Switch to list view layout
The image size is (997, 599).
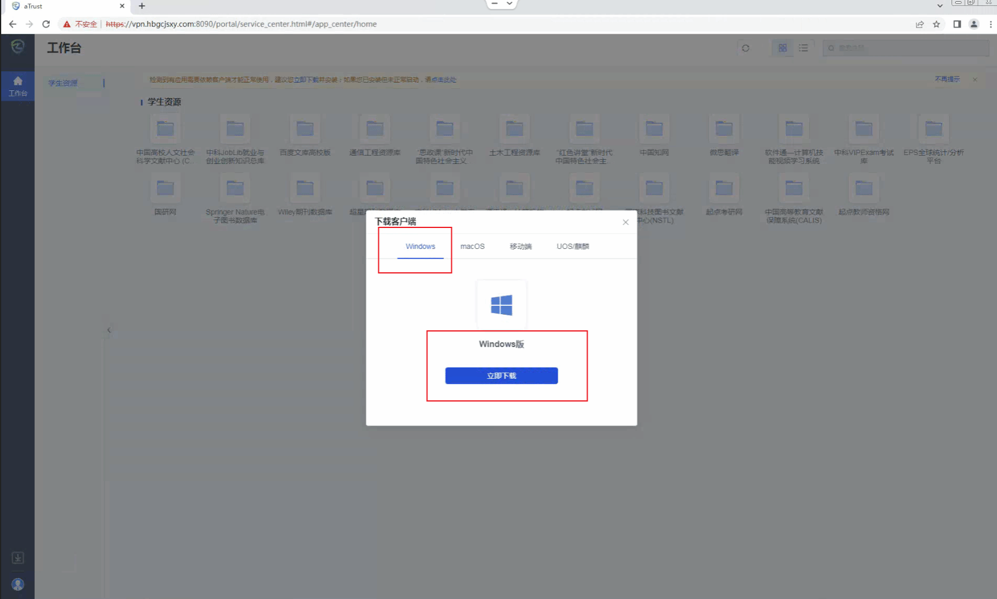tap(803, 48)
